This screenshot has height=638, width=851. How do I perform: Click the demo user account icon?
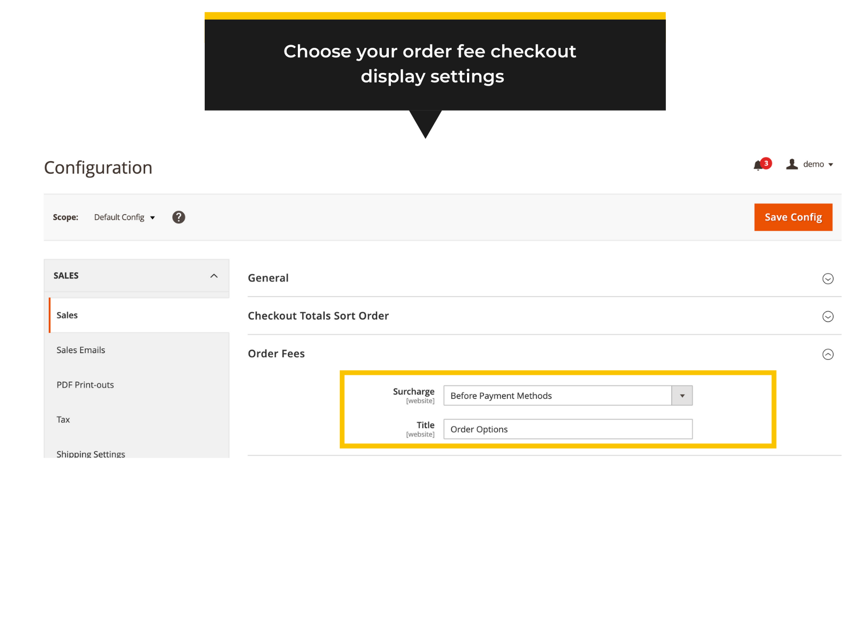coord(792,164)
